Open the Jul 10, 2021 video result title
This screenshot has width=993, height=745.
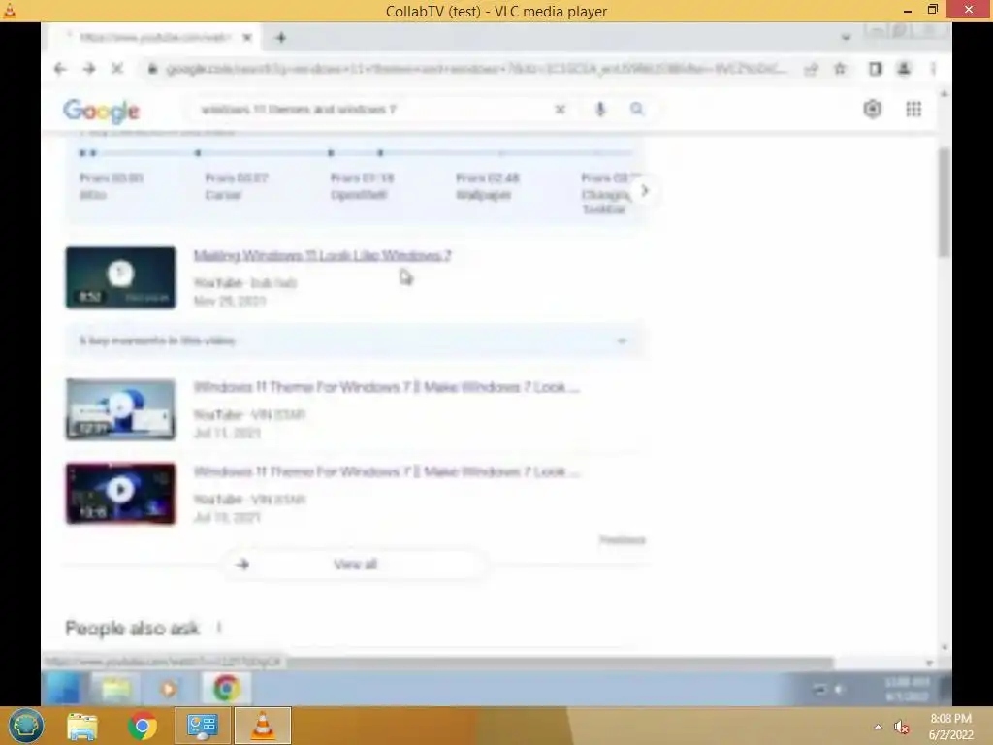[386, 472]
